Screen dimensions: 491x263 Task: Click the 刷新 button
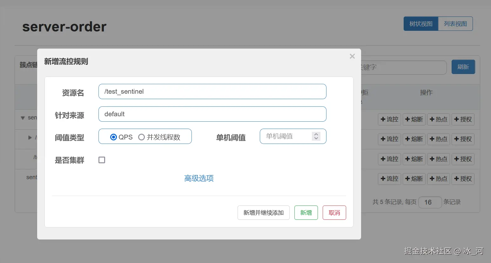tap(463, 67)
